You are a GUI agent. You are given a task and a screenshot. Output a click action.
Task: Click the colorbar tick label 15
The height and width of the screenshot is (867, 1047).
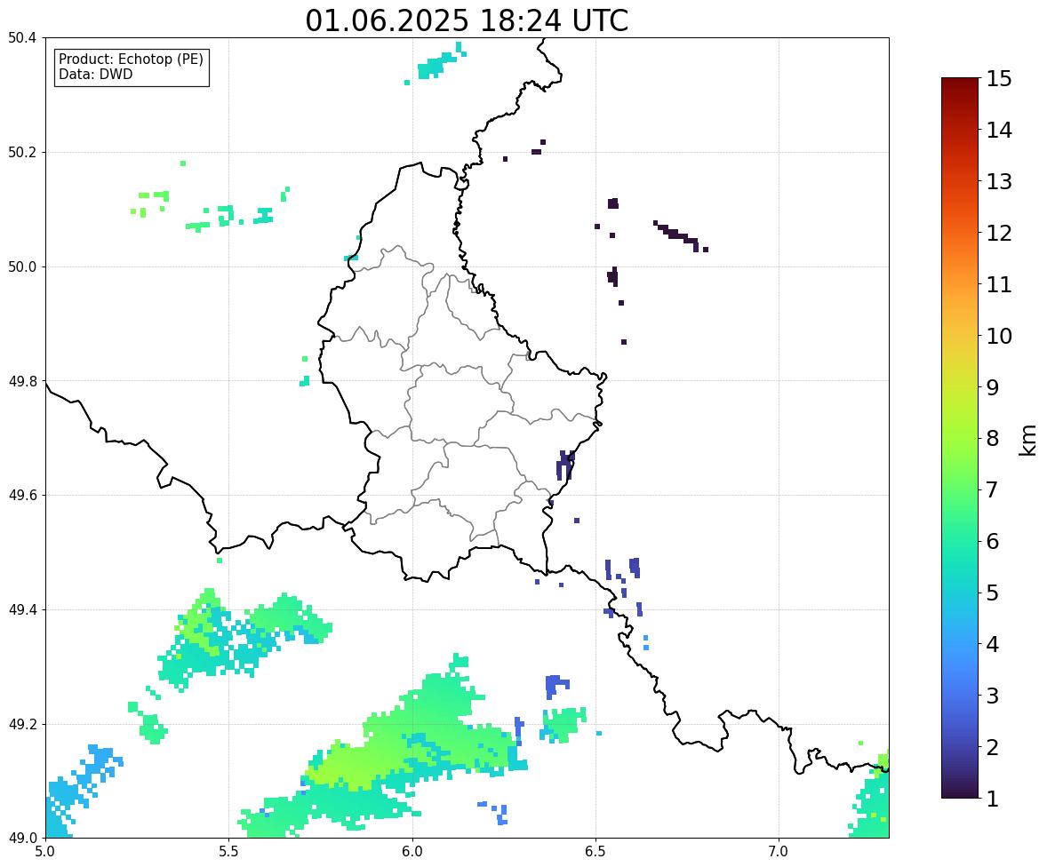(x=999, y=79)
